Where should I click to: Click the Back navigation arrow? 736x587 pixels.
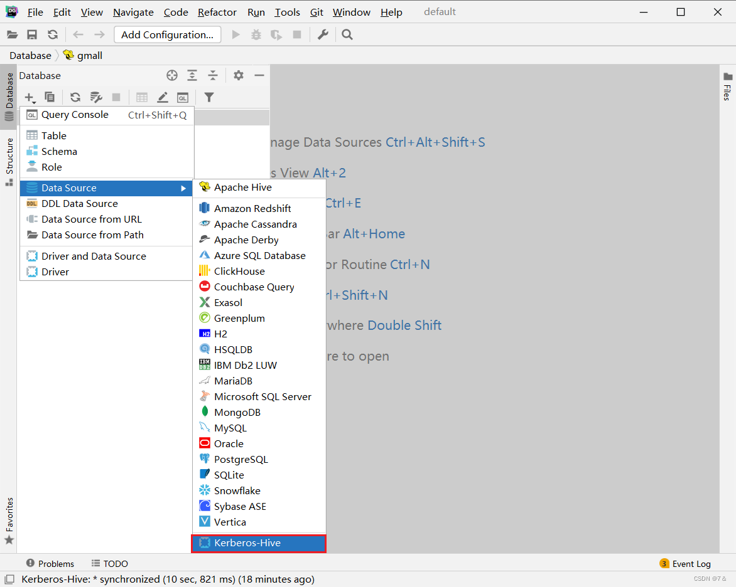pos(78,34)
